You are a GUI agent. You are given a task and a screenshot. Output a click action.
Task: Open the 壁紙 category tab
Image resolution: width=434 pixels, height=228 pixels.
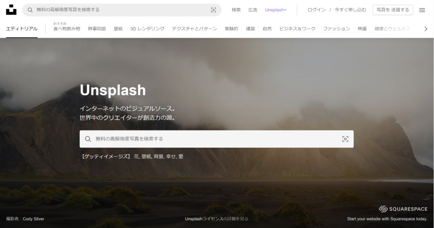tap(118, 29)
